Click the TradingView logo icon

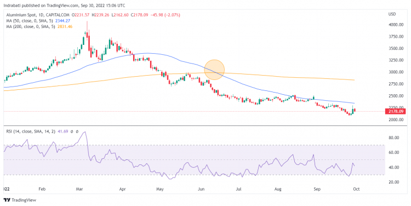pos(7,200)
